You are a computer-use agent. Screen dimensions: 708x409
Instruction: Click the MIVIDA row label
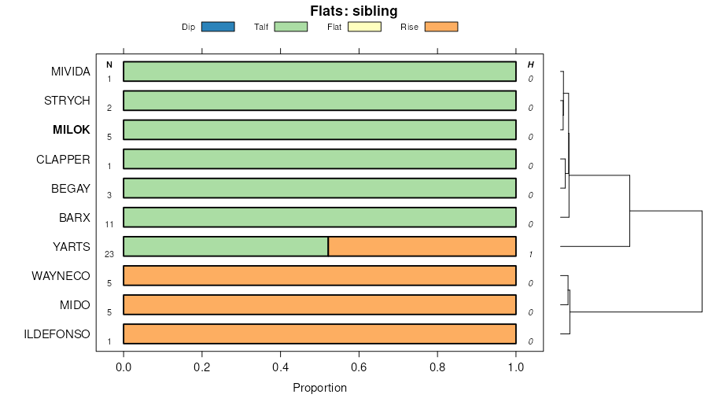point(71,72)
